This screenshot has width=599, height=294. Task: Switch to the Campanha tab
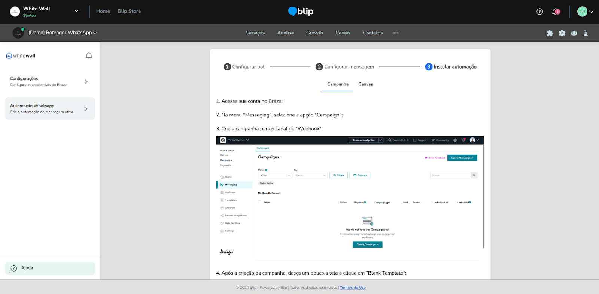pos(338,84)
